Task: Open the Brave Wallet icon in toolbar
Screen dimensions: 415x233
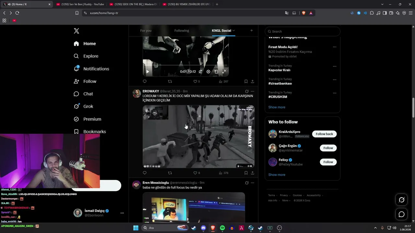Action: tap(391, 13)
